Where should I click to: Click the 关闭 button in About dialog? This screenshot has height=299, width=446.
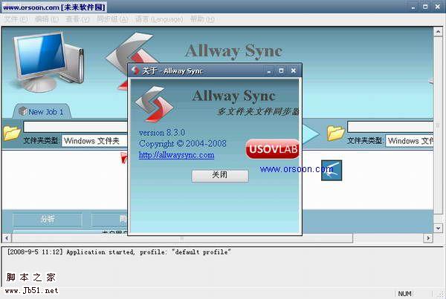[220, 176]
